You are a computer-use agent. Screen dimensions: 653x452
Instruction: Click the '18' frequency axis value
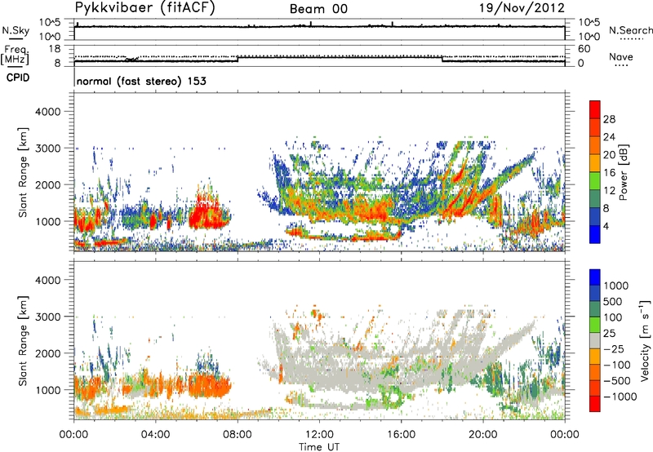tap(55, 49)
